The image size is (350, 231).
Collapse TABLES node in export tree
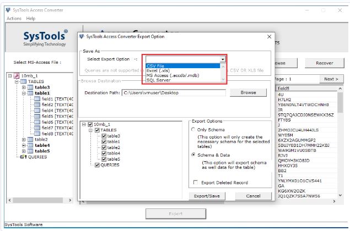pos(90,130)
